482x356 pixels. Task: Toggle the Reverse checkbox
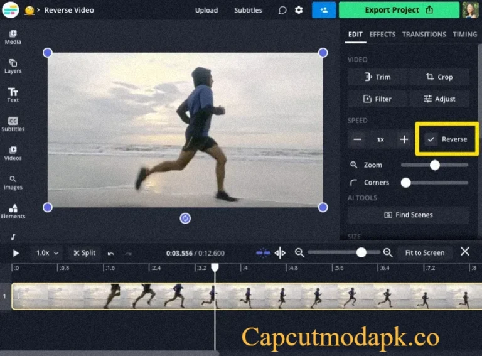tap(431, 139)
